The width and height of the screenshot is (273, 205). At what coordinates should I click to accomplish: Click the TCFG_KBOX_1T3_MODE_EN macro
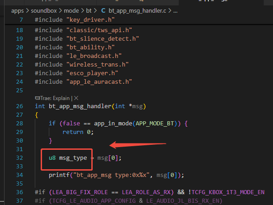(228, 192)
